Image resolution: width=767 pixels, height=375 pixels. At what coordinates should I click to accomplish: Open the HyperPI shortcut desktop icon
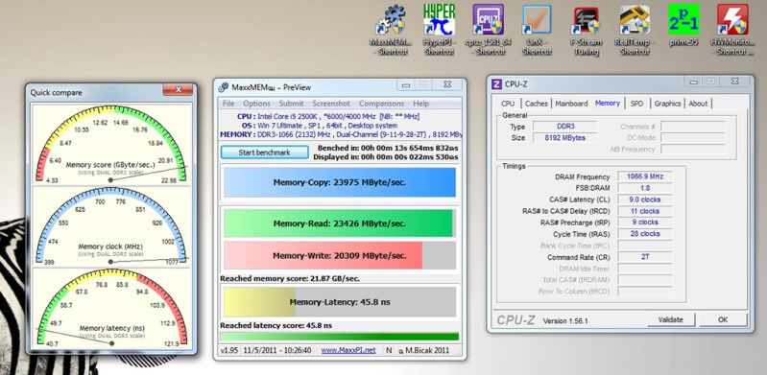(x=439, y=30)
